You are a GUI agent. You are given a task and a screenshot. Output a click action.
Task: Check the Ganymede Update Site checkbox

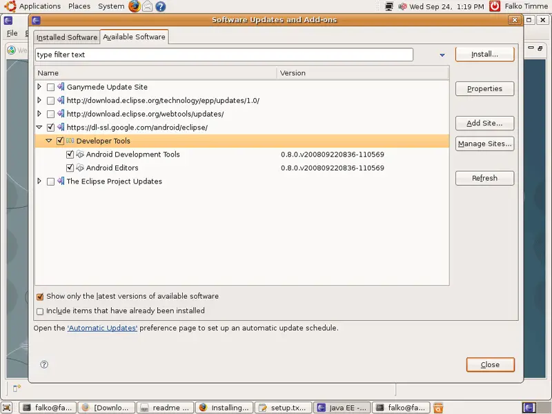pos(50,87)
